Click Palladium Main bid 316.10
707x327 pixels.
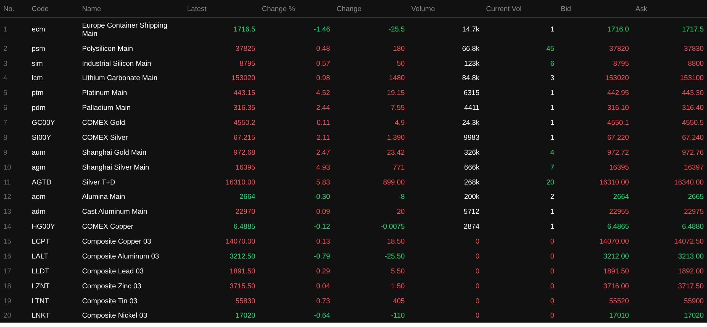pos(618,108)
